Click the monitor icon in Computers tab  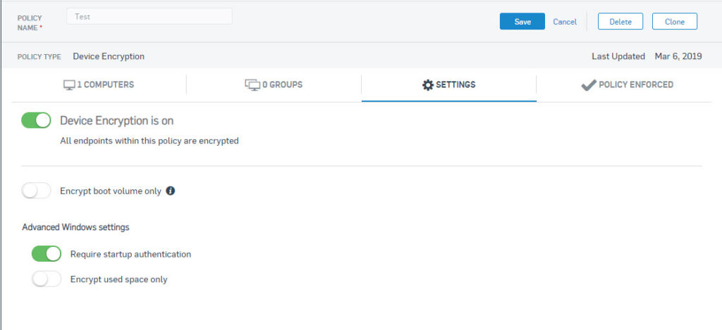point(69,85)
